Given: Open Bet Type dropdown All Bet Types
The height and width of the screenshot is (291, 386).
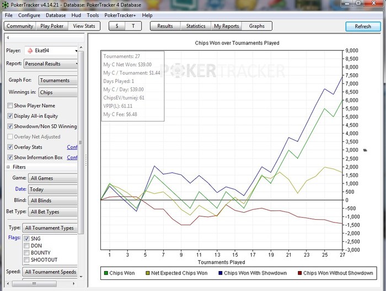Looking at the screenshot, I should pos(53,212).
